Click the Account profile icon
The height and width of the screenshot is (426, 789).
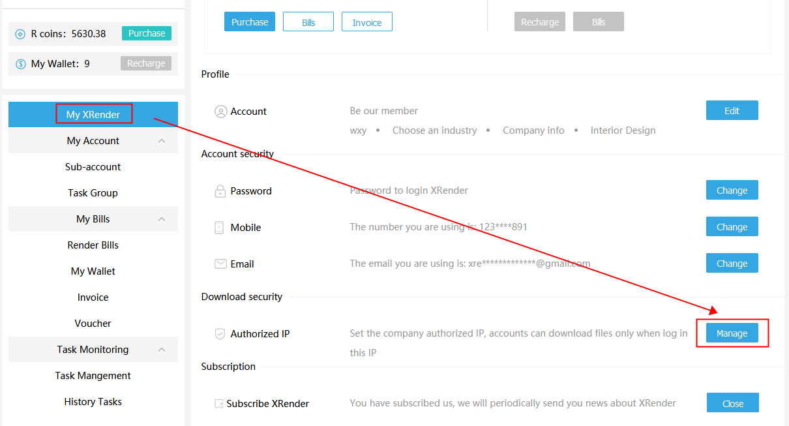[x=220, y=112]
